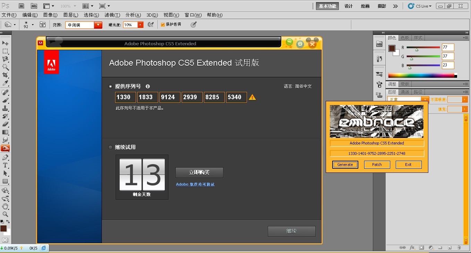The width and height of the screenshot is (471, 253).
Task: Switch to the 色板 tab
Action: (x=405, y=38)
